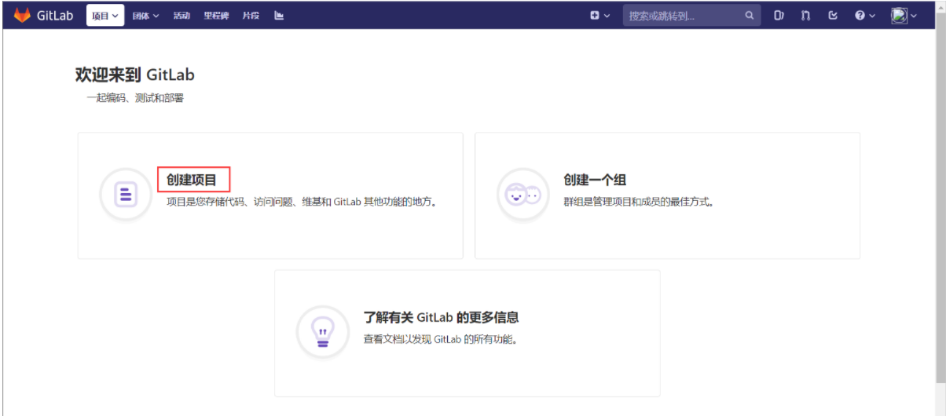Go to 活动 activity page

181,15
